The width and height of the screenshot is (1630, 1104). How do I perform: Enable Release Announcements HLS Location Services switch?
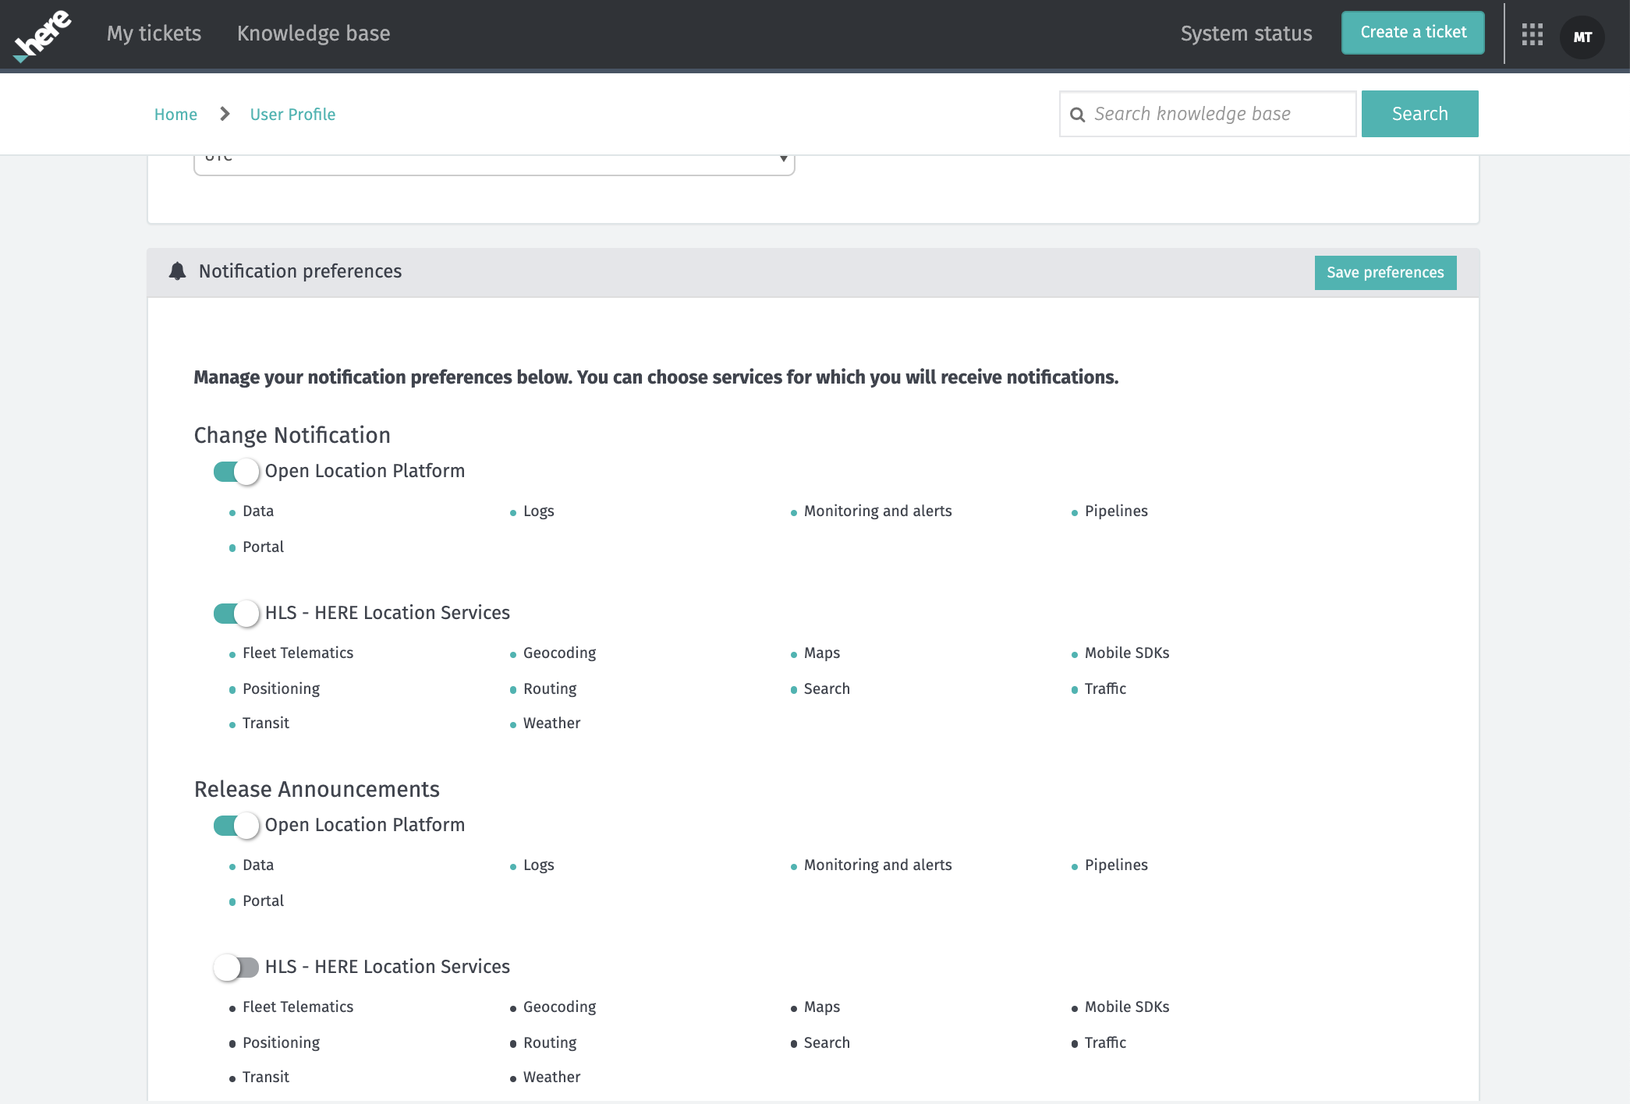[236, 967]
